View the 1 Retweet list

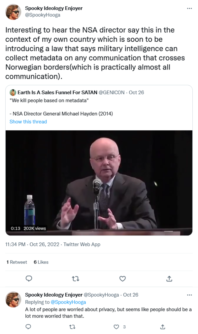click(x=17, y=262)
